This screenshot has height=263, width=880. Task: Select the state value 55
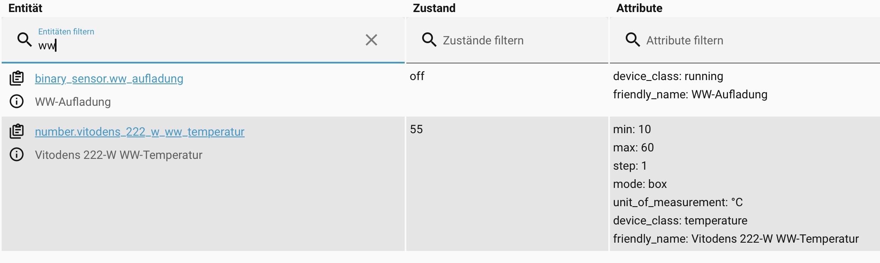click(416, 129)
